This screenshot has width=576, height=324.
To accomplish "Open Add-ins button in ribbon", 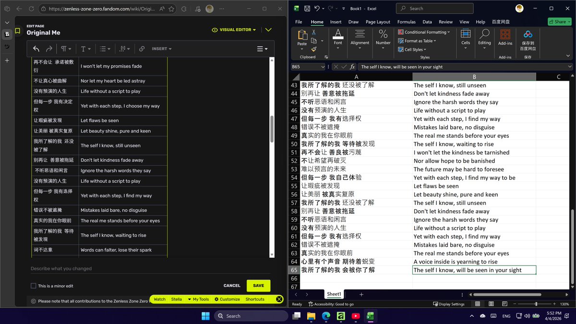I will 505,38.
